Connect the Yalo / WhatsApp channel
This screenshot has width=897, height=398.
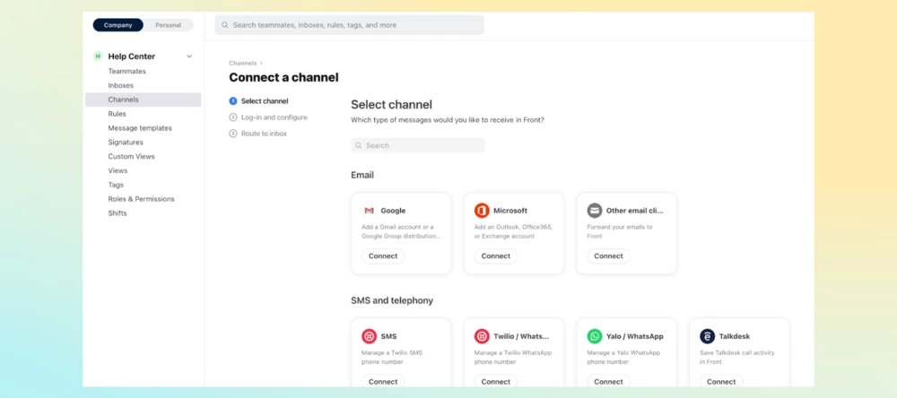click(x=609, y=382)
